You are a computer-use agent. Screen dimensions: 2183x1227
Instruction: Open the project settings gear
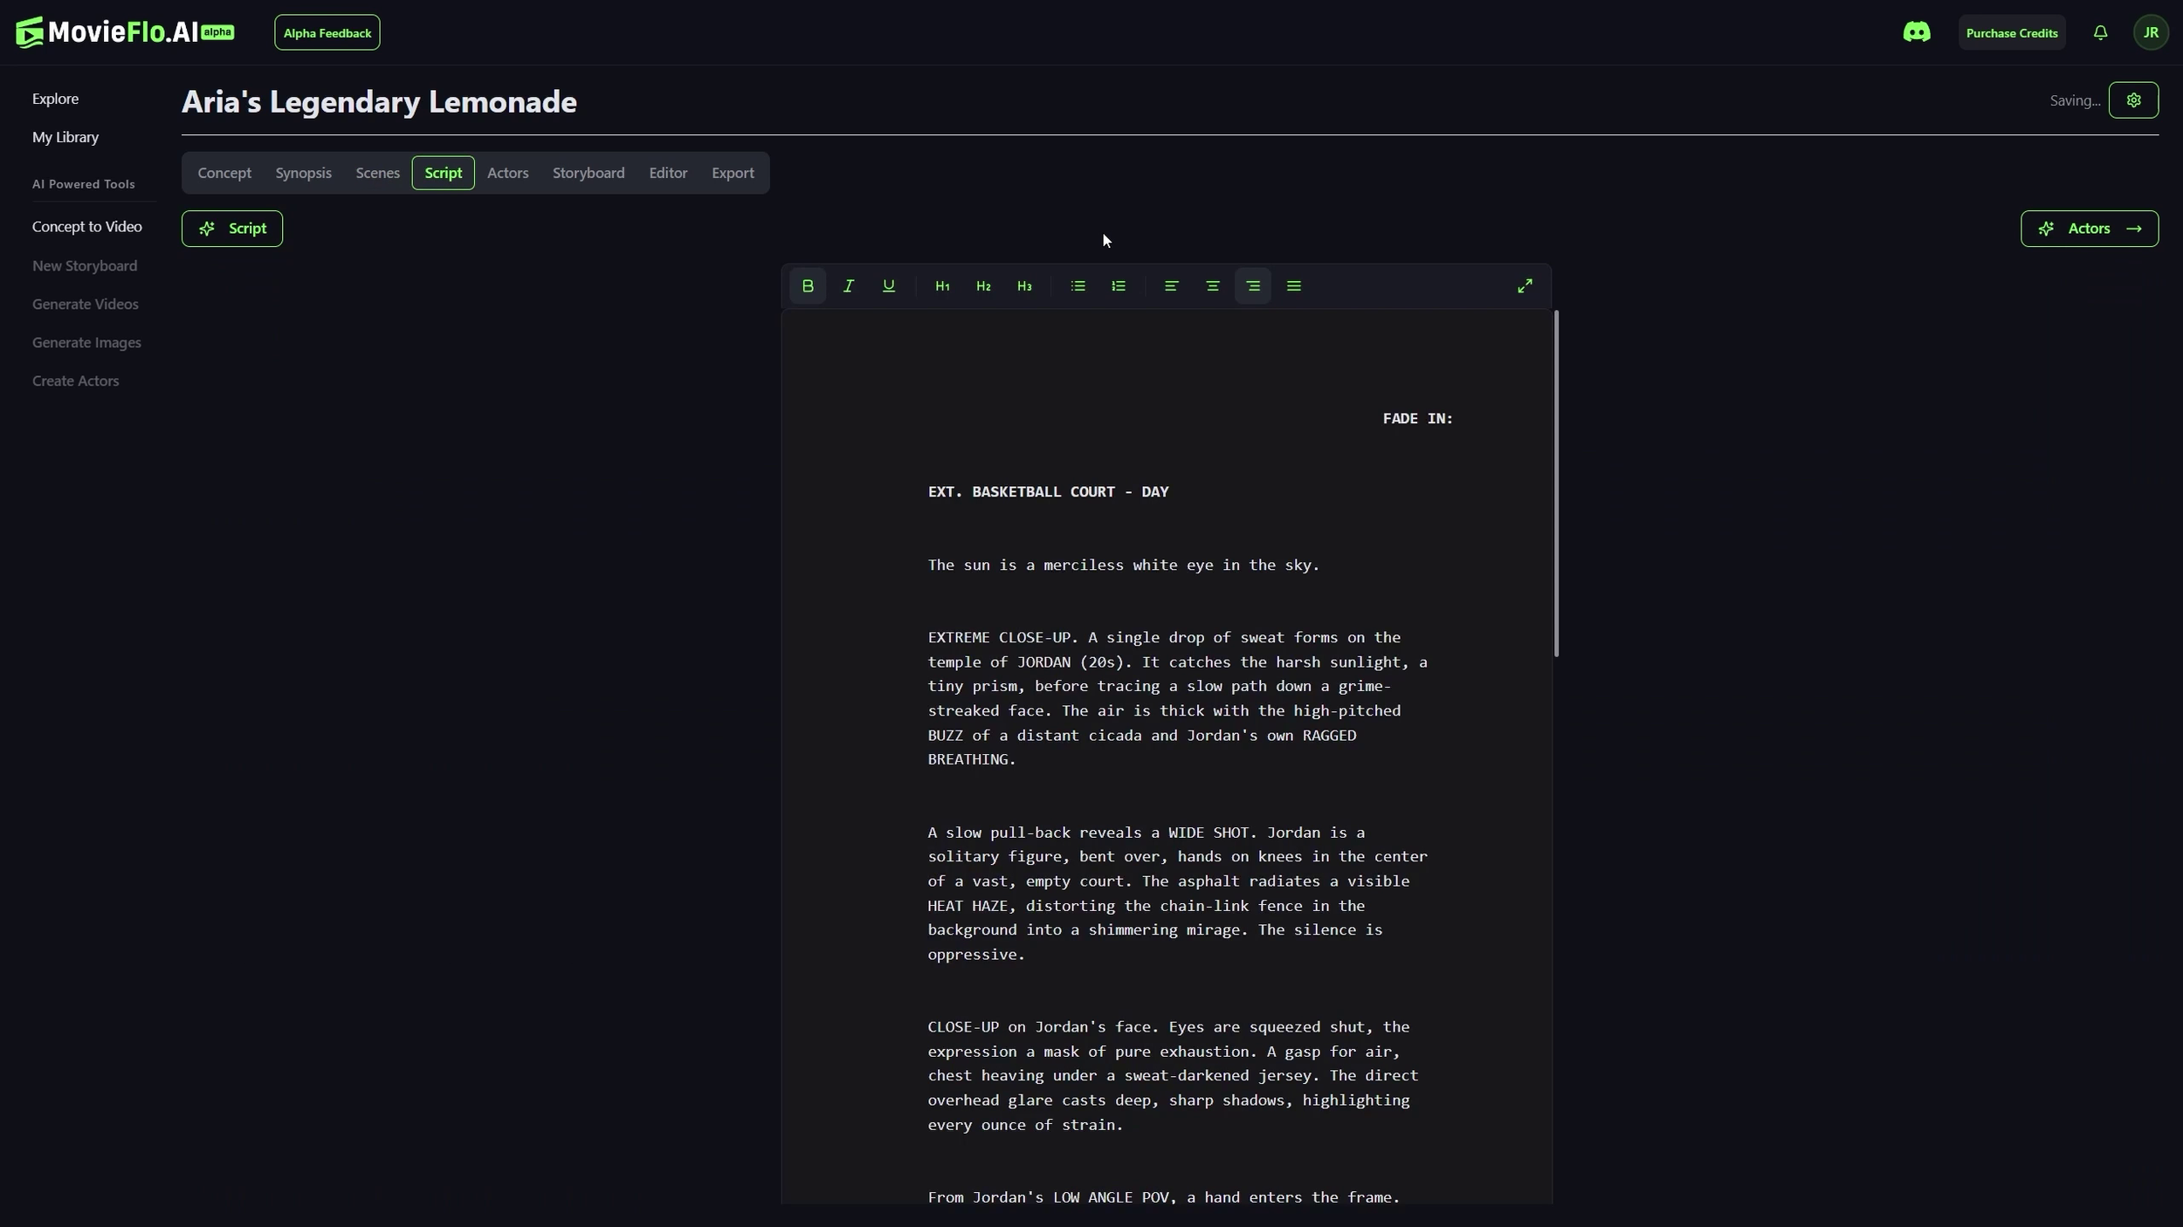[2133, 100]
